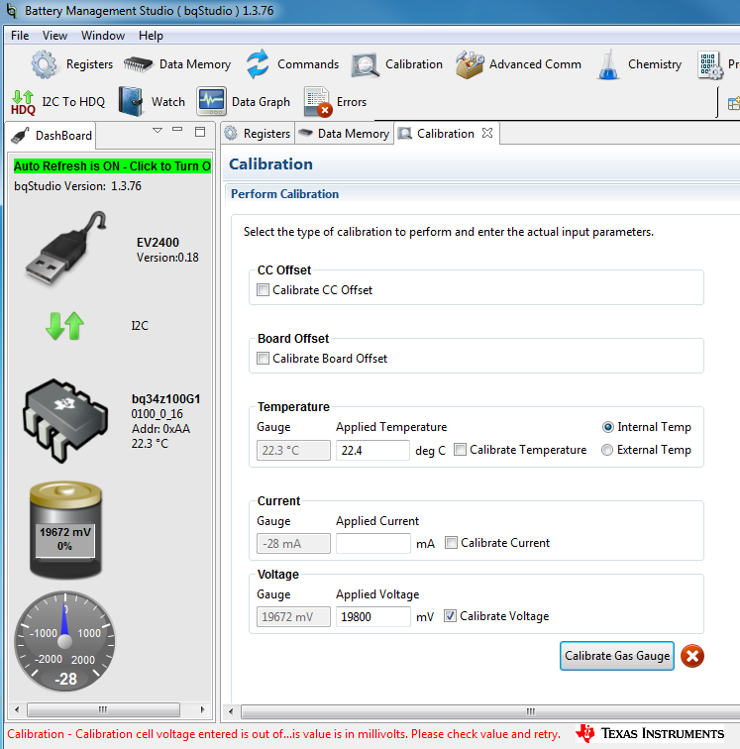Click the EV2400 USB adapter image

pos(66,249)
